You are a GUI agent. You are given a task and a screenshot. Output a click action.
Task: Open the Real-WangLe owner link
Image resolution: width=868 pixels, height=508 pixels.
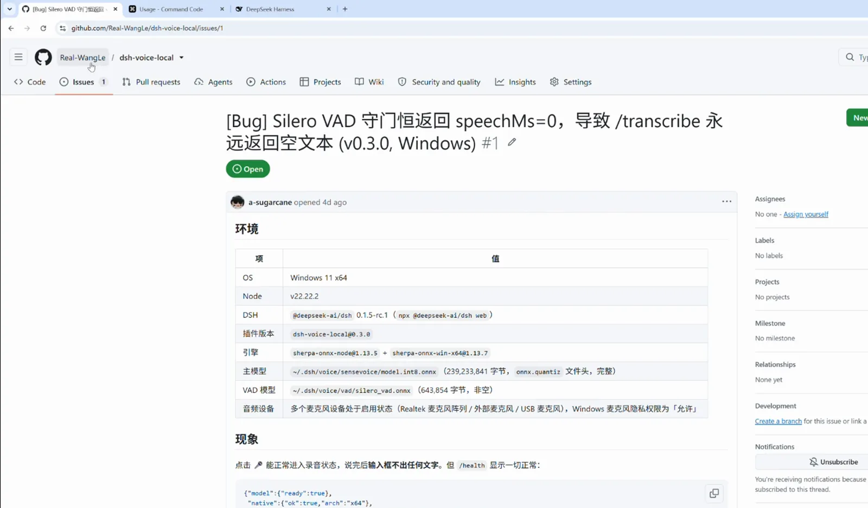[82, 57]
